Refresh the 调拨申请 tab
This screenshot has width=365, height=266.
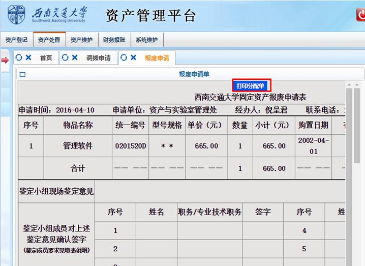tap(65, 58)
